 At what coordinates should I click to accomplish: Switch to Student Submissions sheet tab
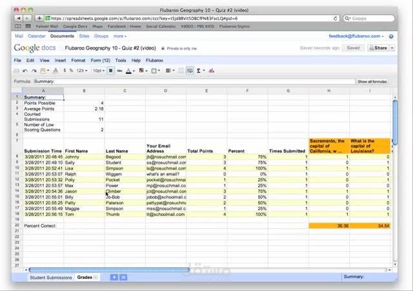pyautogui.click(x=51, y=277)
